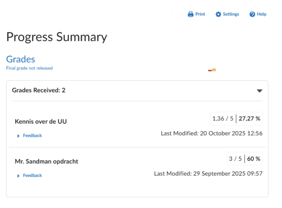Click the 'Grades Received: 2' header
Image resolution: width=282 pixels, height=208 pixels.
pyautogui.click(x=39, y=90)
